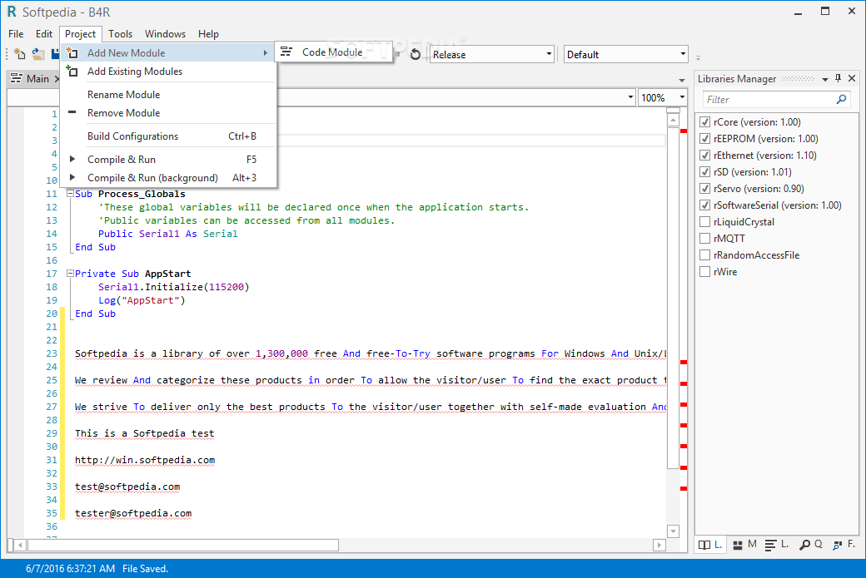Viewport: 866px width, 578px height.
Task: Open the Windows menu
Action: pyautogui.click(x=165, y=33)
